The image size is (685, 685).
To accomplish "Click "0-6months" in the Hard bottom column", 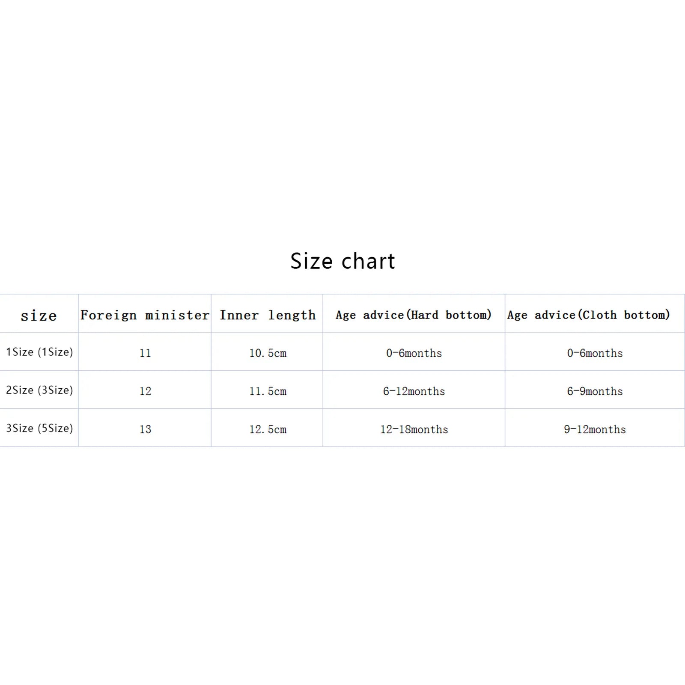I will coord(414,353).
